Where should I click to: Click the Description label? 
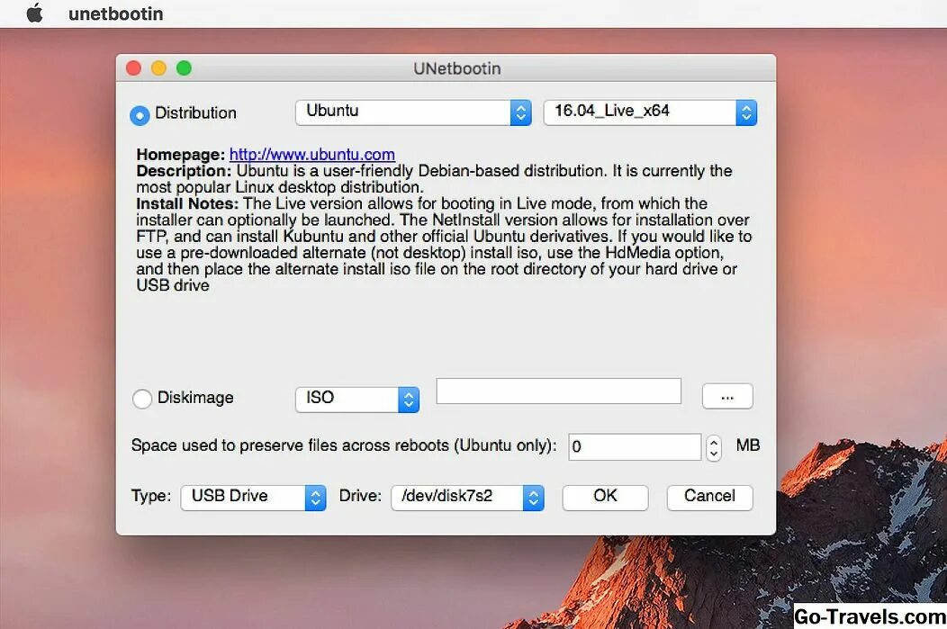pyautogui.click(x=184, y=171)
